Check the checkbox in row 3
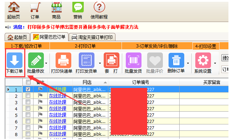 point(28,102)
